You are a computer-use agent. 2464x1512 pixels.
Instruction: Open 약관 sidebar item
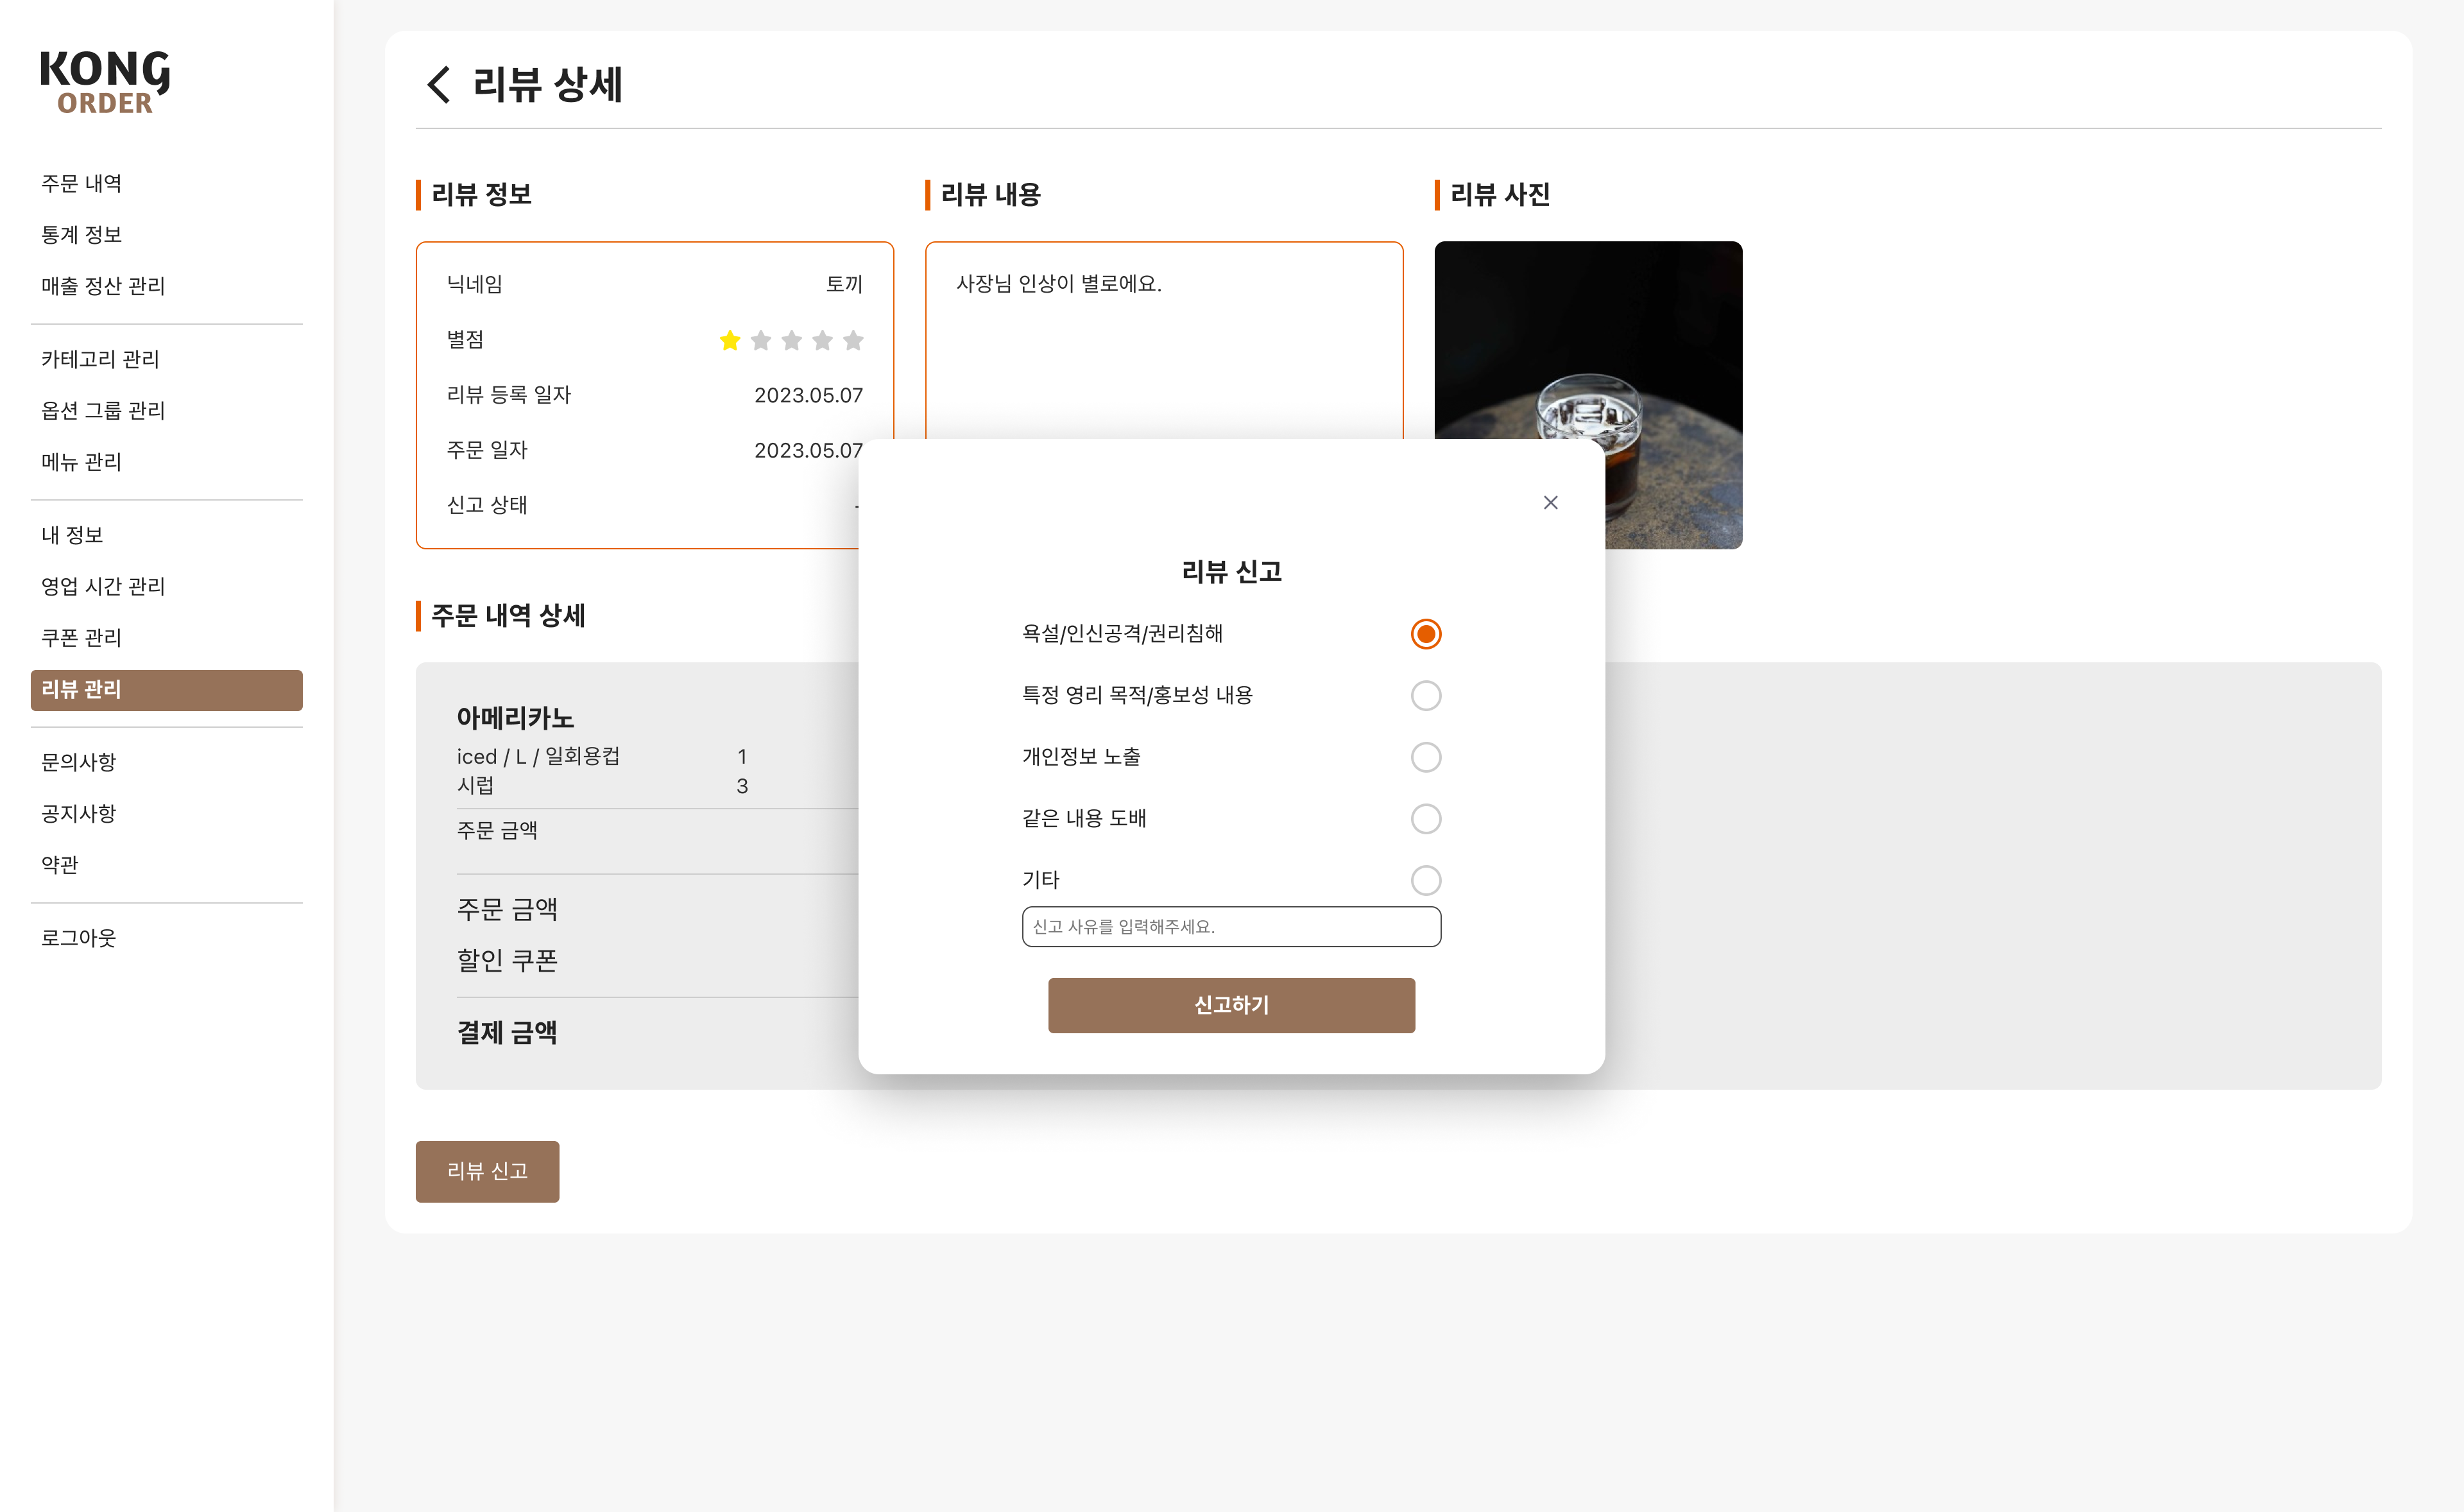coord(59,865)
